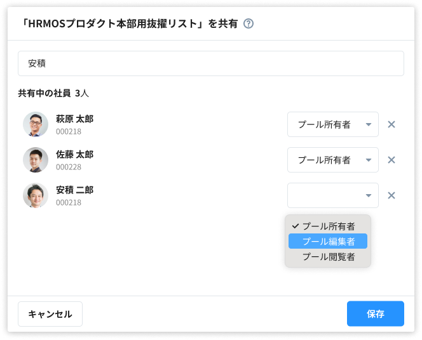
Task: Open role dropdown for 萩原 太郎
Action: [x=332, y=124]
